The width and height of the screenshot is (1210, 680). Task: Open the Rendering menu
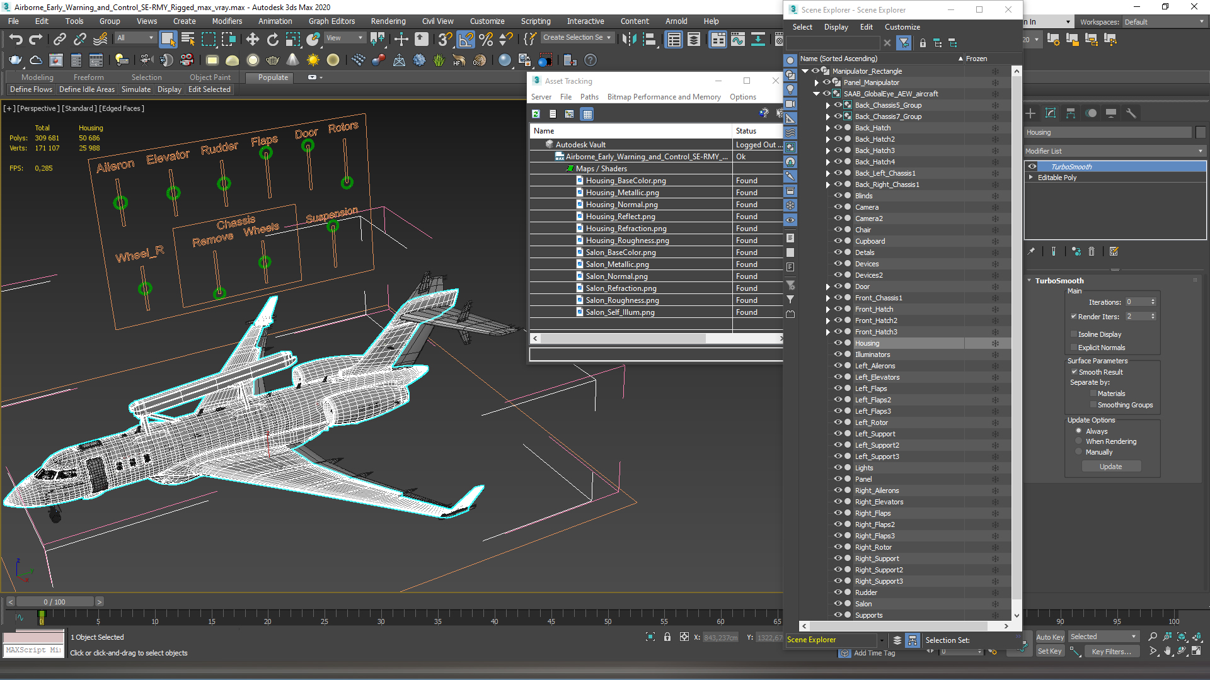388,21
